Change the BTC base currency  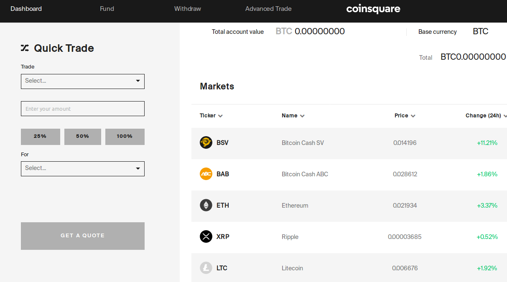point(480,31)
